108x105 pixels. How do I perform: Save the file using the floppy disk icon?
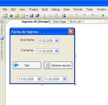[x=32, y=15]
